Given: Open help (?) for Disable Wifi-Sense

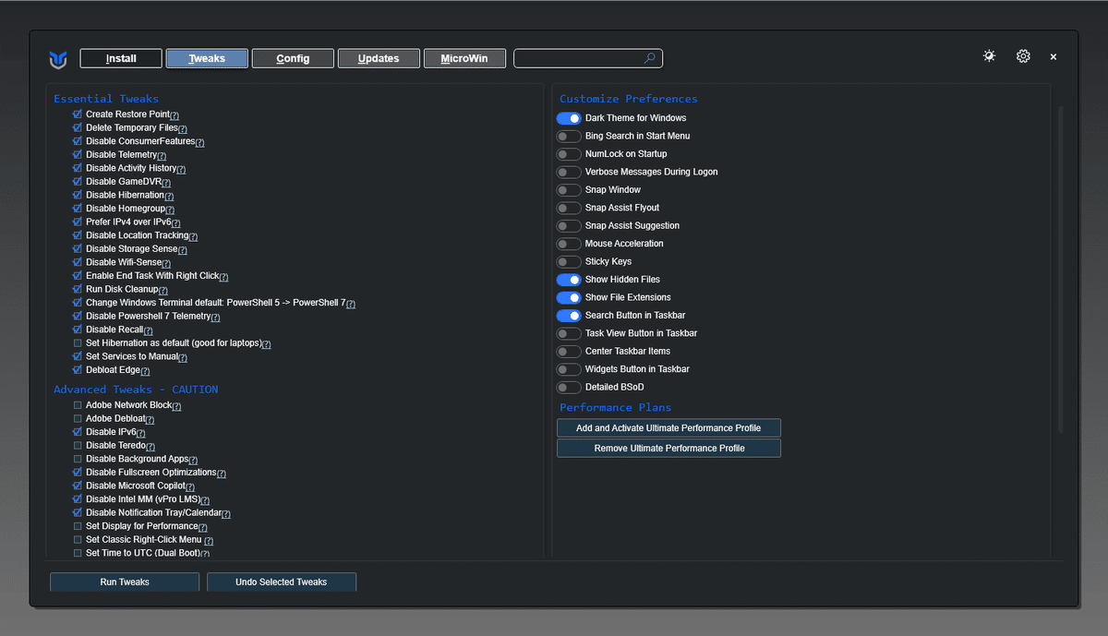Looking at the screenshot, I should coord(166,264).
